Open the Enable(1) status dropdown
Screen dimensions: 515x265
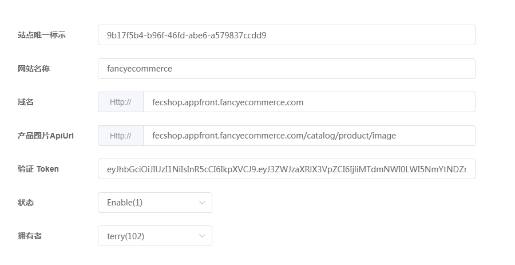pyautogui.click(x=155, y=203)
